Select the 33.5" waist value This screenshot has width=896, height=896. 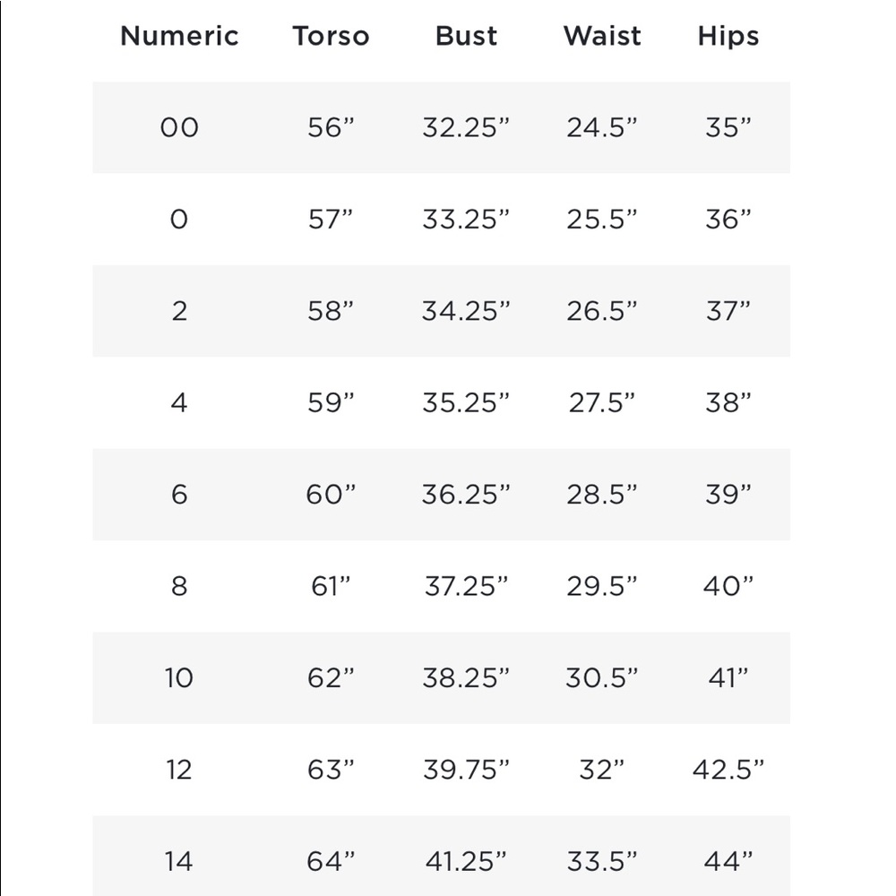click(602, 862)
